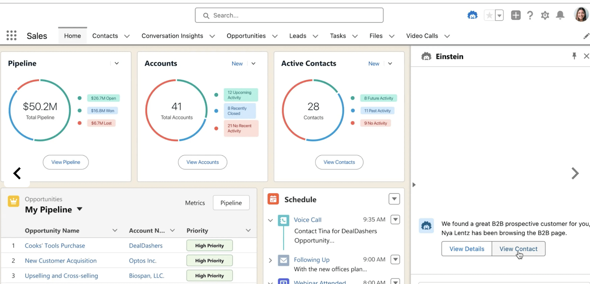Open the Tasks tab
This screenshot has width=590, height=284.
(x=338, y=36)
